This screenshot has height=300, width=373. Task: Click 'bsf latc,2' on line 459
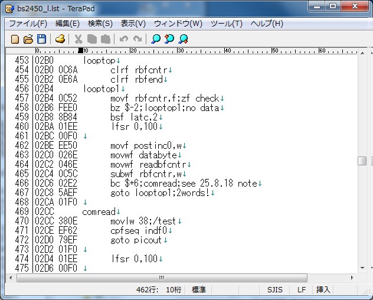point(134,117)
